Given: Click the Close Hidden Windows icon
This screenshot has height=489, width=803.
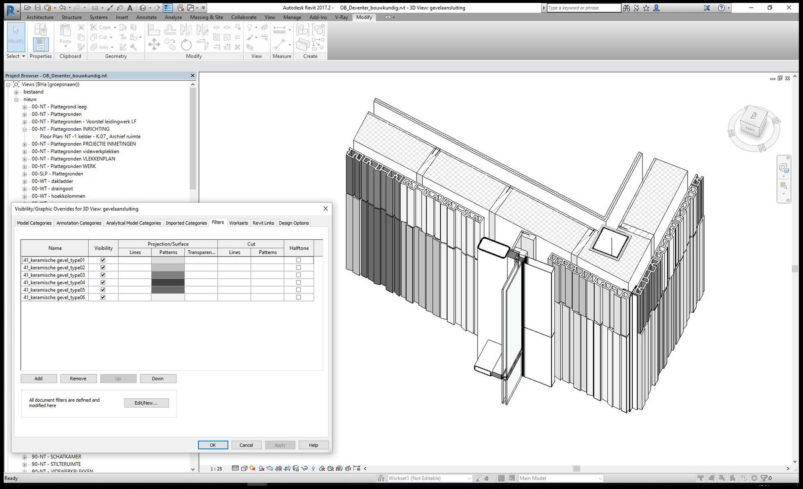Looking at the screenshot, I should point(180,8).
